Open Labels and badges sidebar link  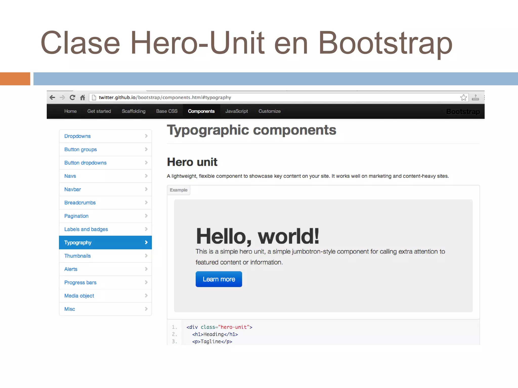pyautogui.click(x=105, y=229)
